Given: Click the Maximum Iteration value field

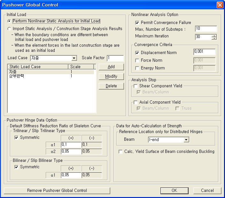Looking at the screenshot, I should [x=203, y=37].
